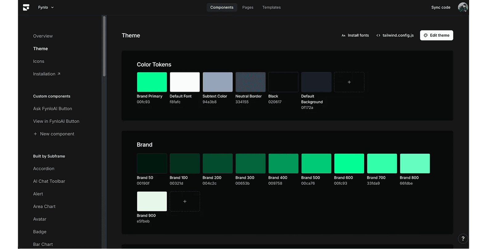Select the Brand Primary color swatch
Viewport: 487px width, 249px height.
[152, 82]
